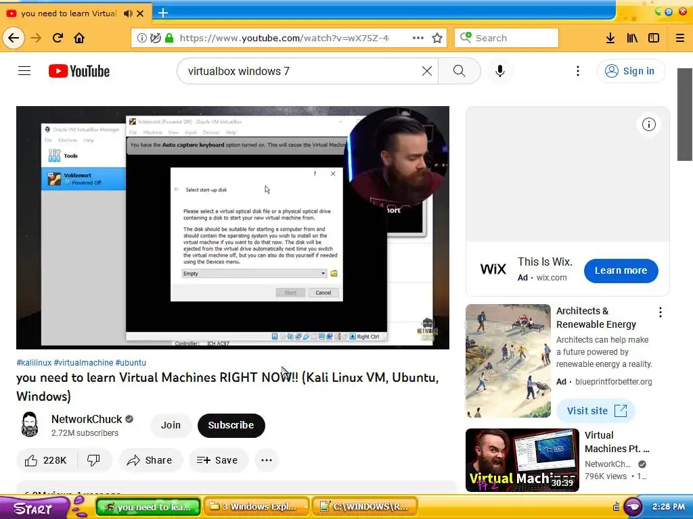The image size is (693, 519).
Task: Show site information icon in address bar
Action: coord(142,38)
